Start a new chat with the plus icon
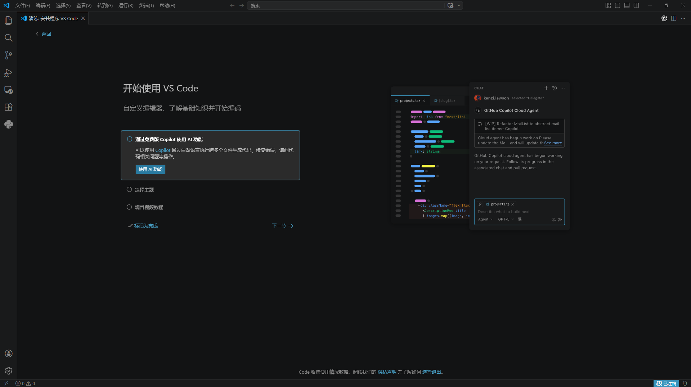Image resolution: width=691 pixels, height=387 pixels. point(546,88)
